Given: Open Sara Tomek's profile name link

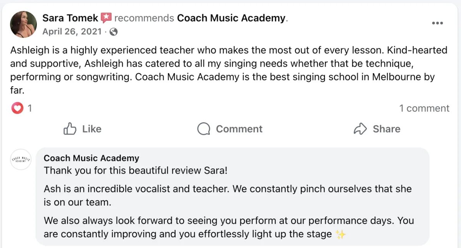Looking at the screenshot, I should (x=70, y=18).
